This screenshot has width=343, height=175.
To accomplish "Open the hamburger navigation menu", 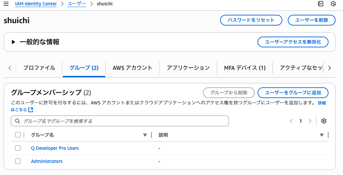I will click(6, 4).
